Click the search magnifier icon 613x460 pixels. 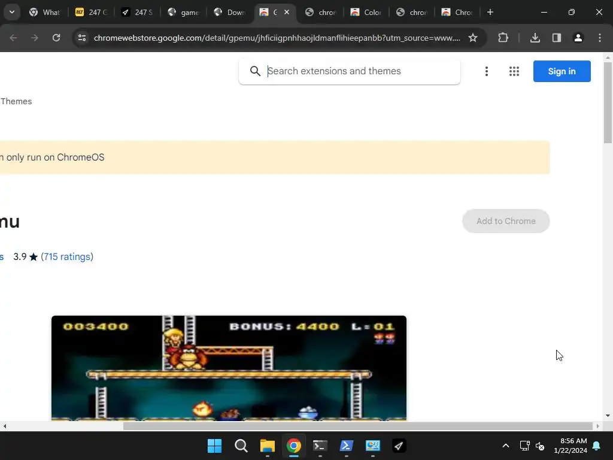[x=255, y=71]
